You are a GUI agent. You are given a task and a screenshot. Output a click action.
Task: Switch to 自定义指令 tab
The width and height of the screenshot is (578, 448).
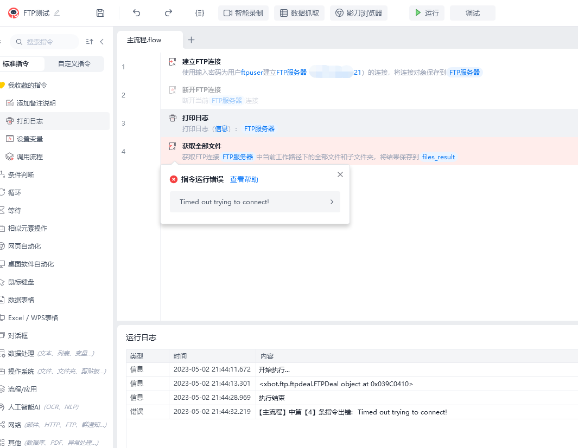(74, 63)
